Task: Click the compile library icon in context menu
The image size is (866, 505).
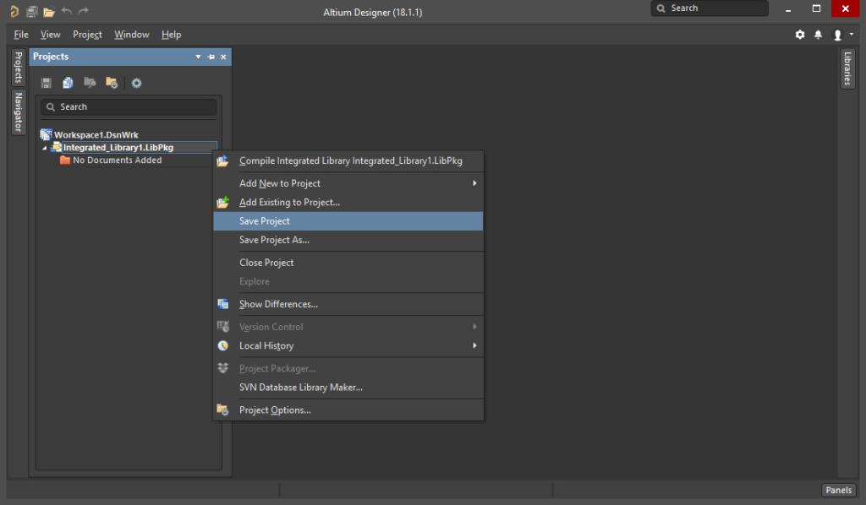Action: (222, 161)
